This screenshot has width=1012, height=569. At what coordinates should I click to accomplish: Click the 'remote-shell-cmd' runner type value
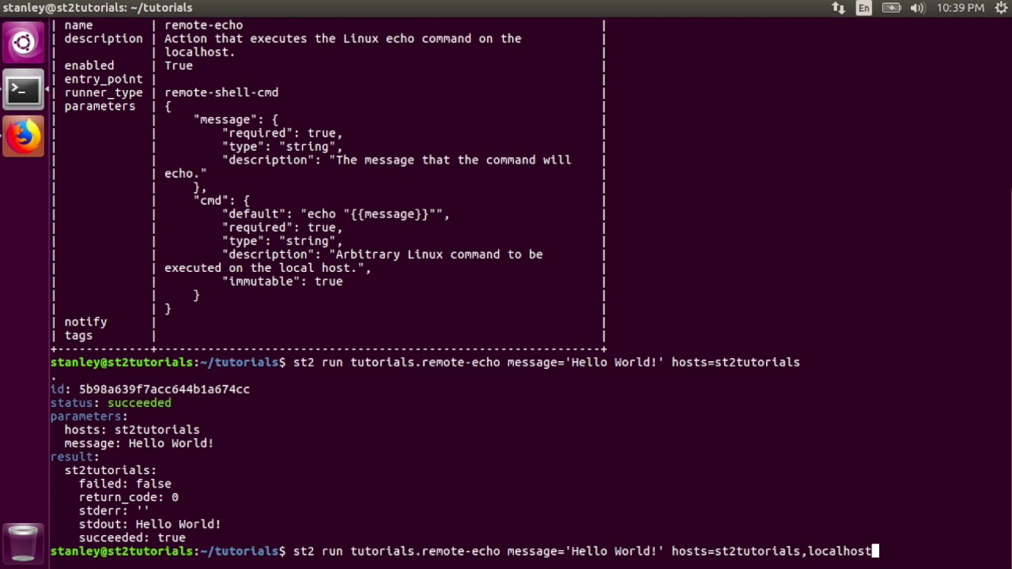click(221, 92)
